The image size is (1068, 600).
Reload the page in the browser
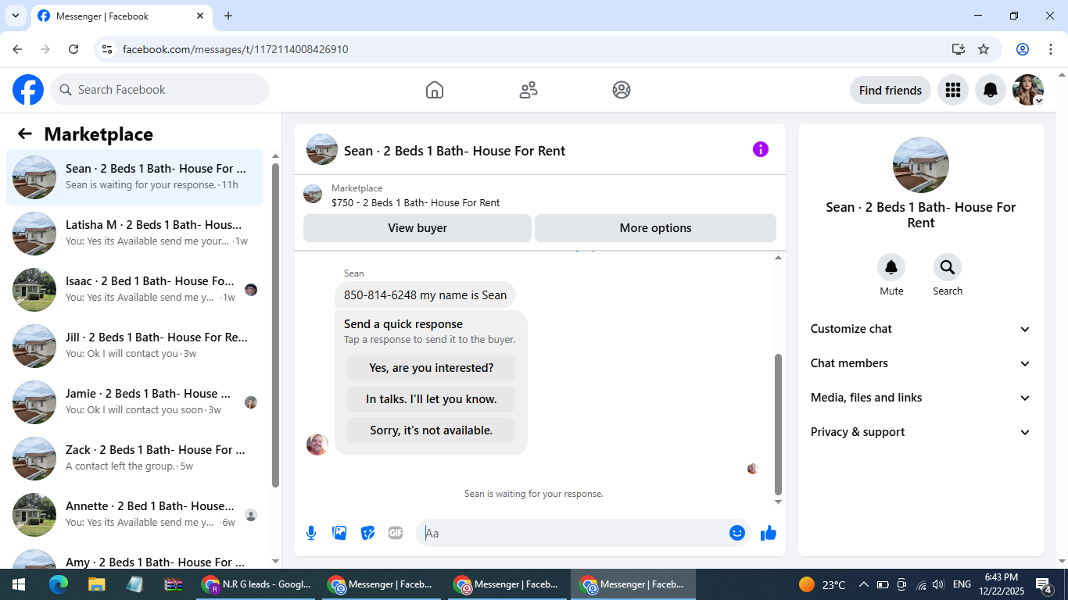point(73,49)
